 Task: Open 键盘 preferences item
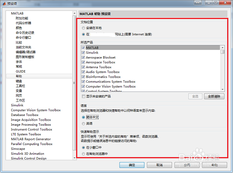point(19,81)
